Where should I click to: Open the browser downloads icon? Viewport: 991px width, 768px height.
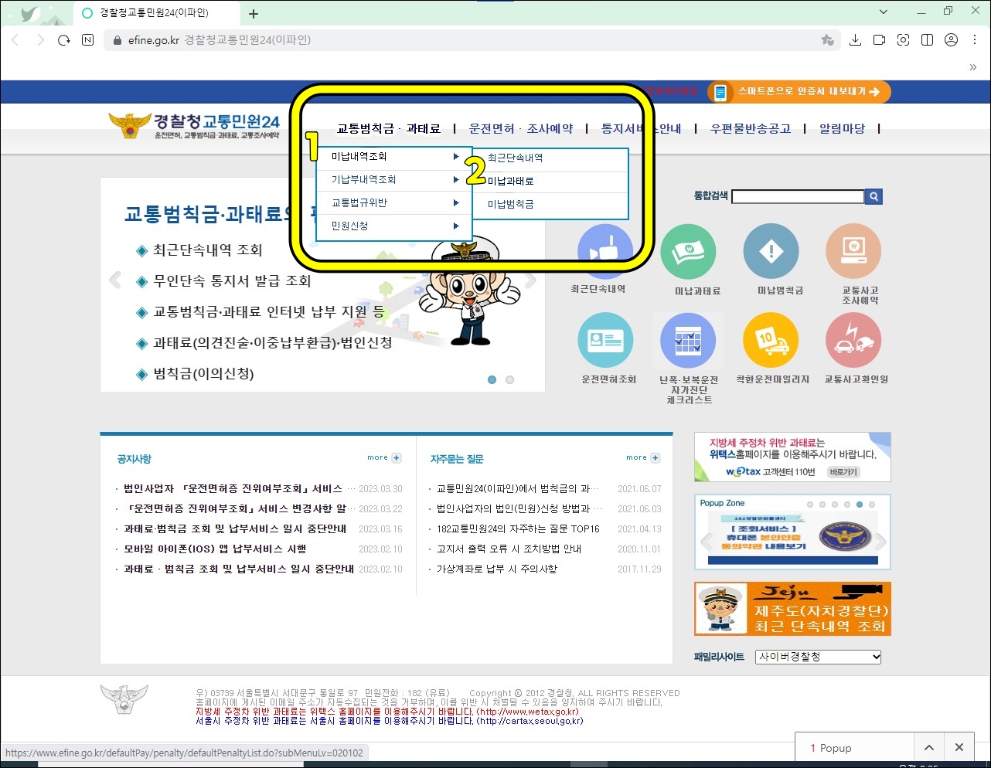coord(855,40)
